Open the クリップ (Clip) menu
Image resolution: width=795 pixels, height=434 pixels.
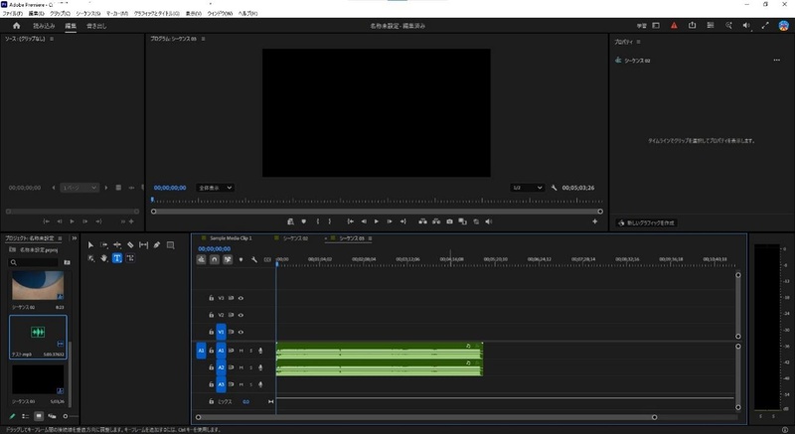[60, 14]
